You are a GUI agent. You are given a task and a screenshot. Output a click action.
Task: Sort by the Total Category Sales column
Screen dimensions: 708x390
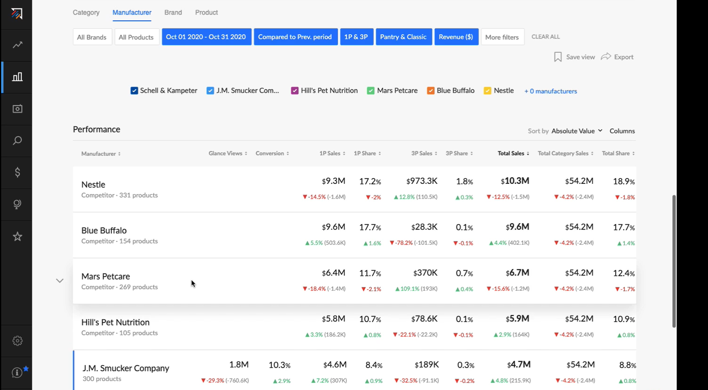(x=566, y=153)
